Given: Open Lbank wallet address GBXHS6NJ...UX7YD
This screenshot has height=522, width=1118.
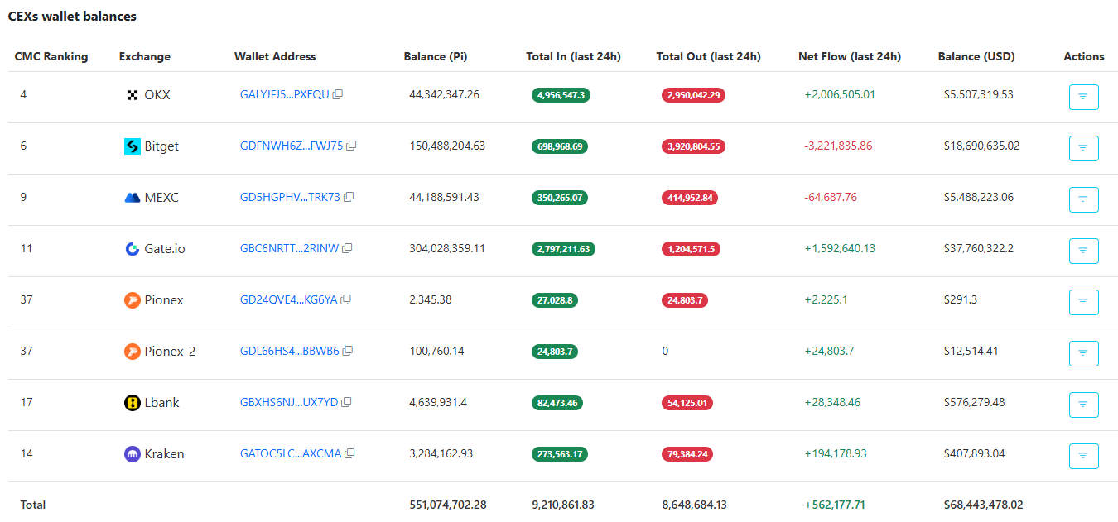Looking at the screenshot, I should click(x=289, y=402).
